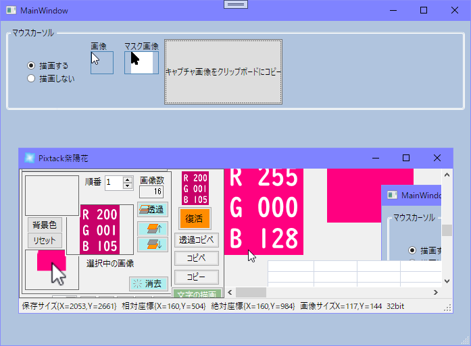Click the Pixtack紫陽花 app icon
This screenshot has height=346, width=471.
point(30,158)
